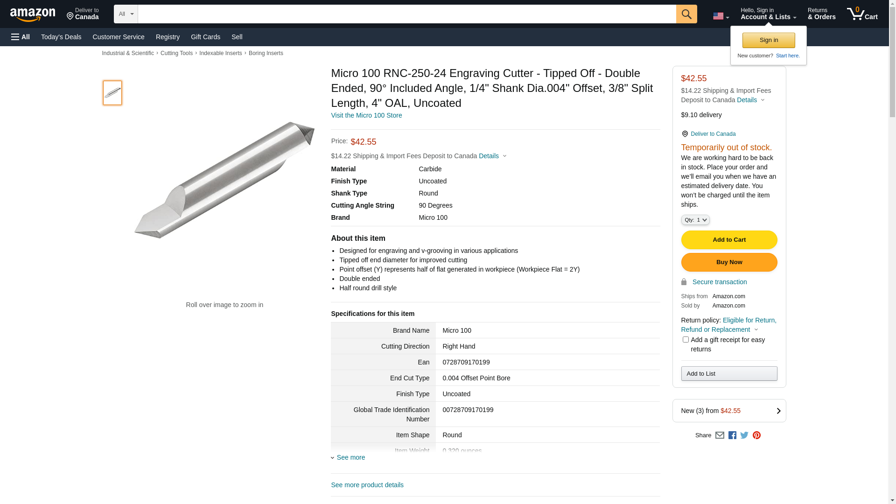Visit the Micro 100 Store link
Screen dimensions: 896x504
click(366, 115)
